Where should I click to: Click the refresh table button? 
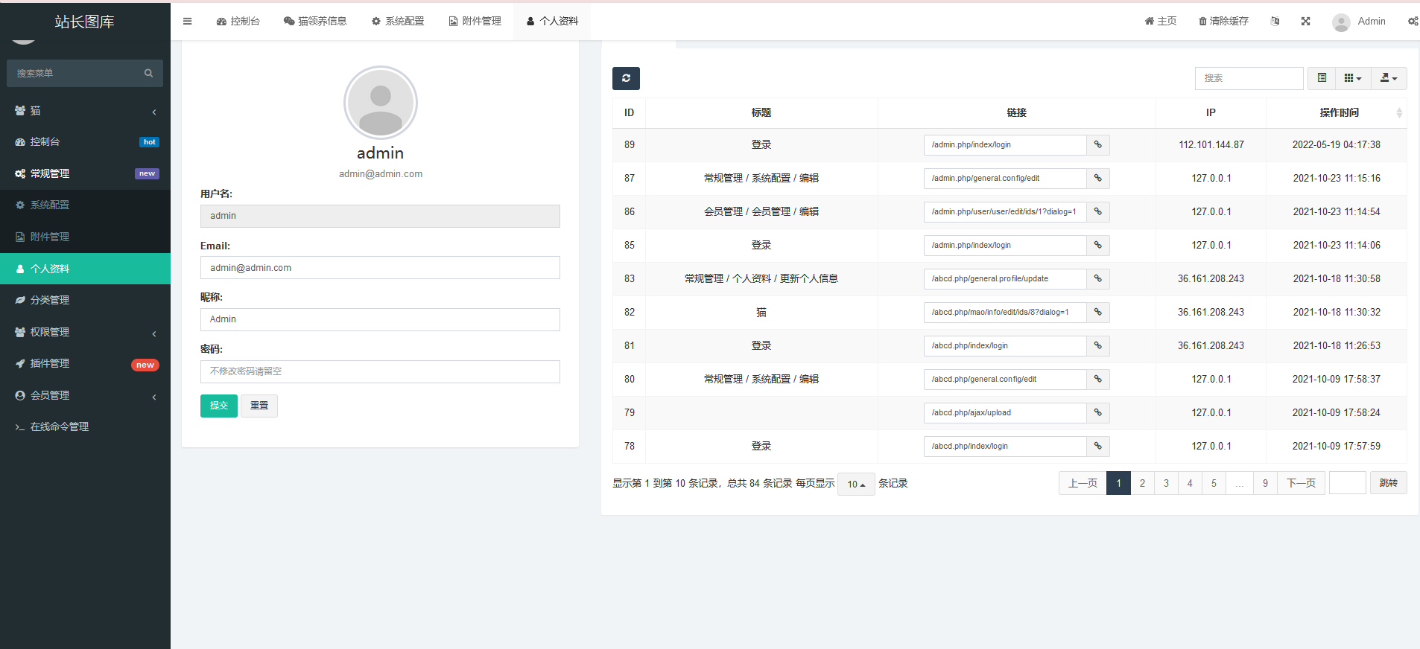tap(626, 78)
